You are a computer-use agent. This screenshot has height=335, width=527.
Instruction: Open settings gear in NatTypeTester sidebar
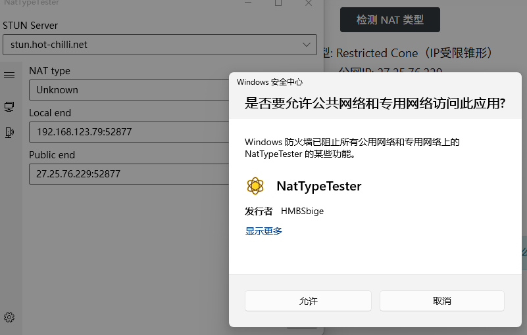(9, 317)
